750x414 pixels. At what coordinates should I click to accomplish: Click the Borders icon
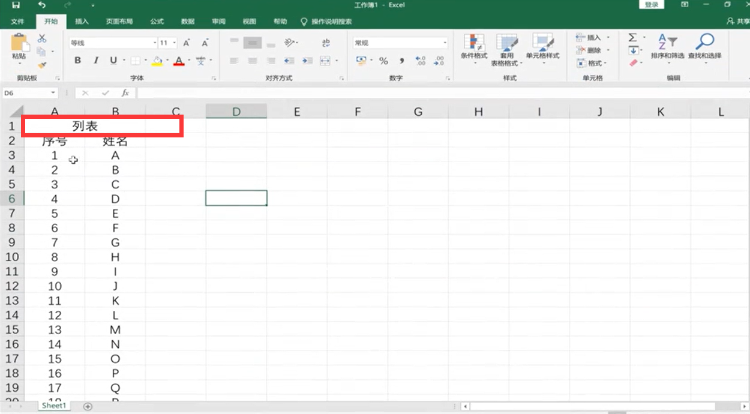point(135,61)
